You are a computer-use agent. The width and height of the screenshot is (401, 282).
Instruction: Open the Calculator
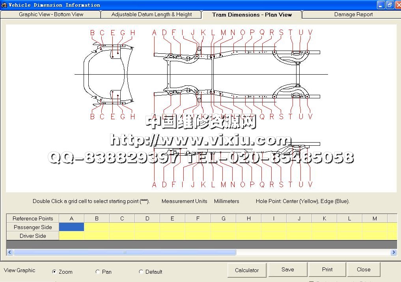coord(247,270)
